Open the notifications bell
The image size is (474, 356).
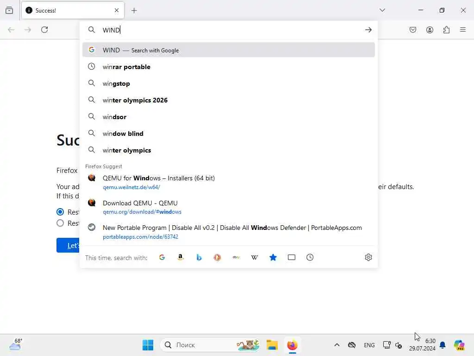click(443, 345)
